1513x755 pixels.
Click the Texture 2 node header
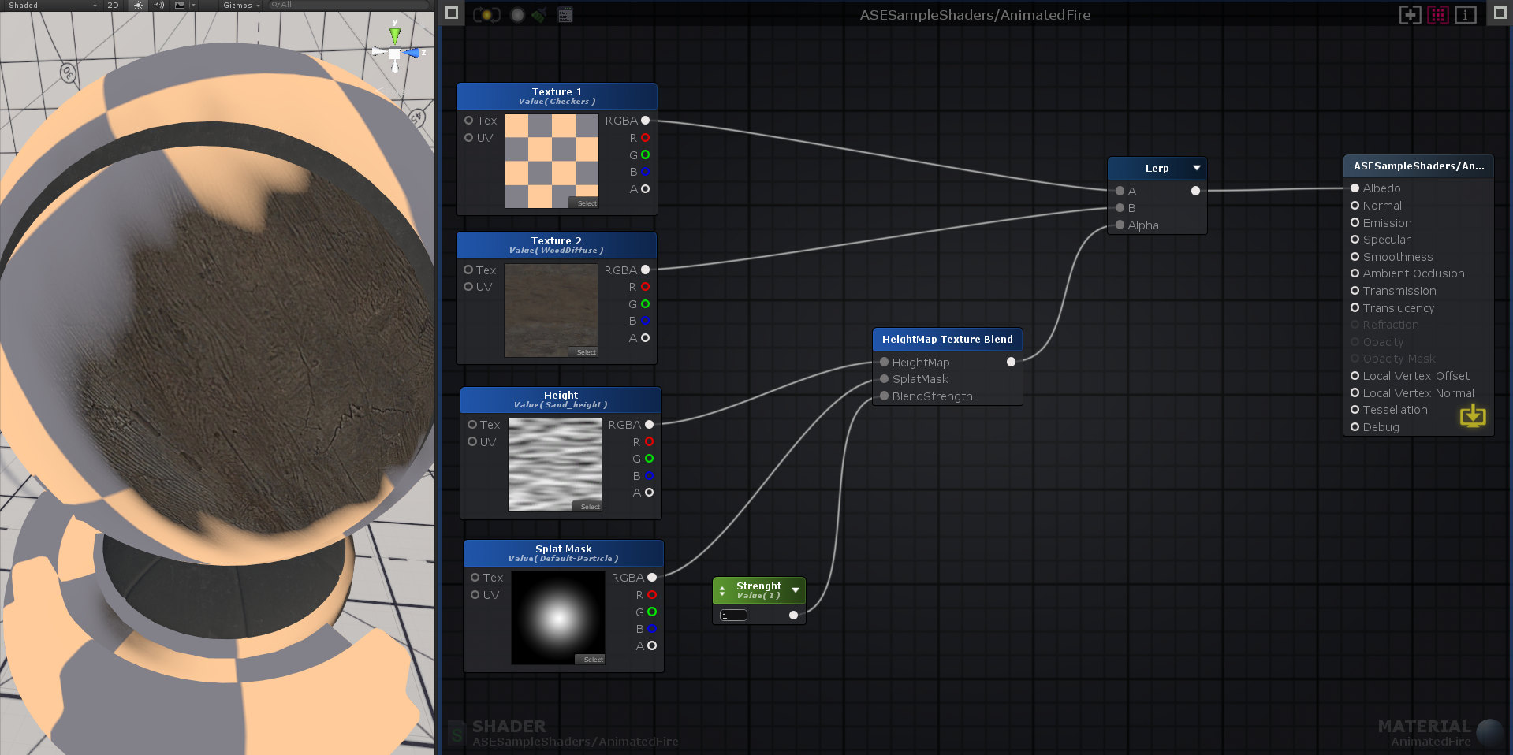click(557, 245)
